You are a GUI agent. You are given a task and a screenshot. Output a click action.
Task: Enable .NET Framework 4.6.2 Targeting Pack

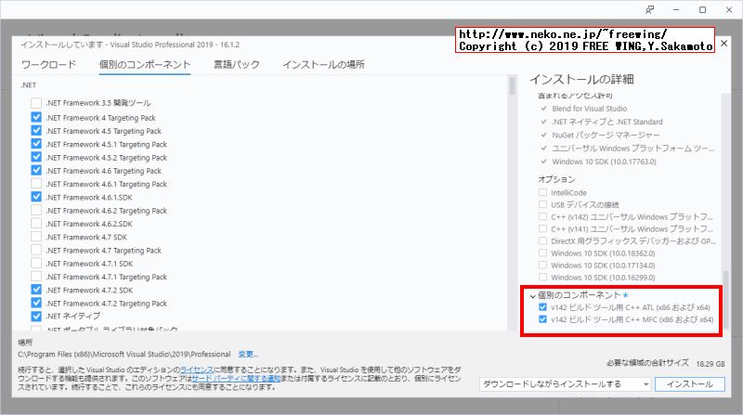(x=36, y=211)
